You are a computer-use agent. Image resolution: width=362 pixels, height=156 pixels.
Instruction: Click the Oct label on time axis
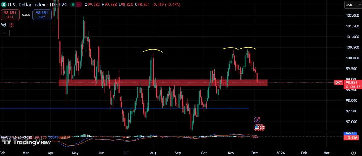tap(203, 153)
